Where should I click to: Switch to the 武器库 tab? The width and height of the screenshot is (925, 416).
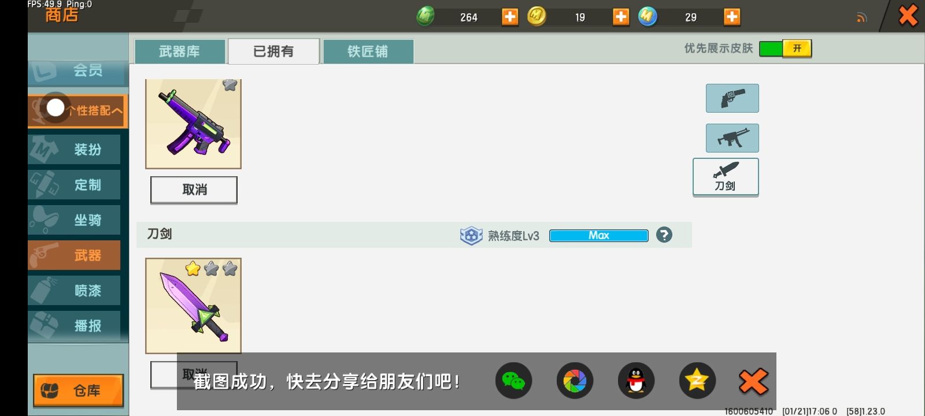pyautogui.click(x=180, y=51)
